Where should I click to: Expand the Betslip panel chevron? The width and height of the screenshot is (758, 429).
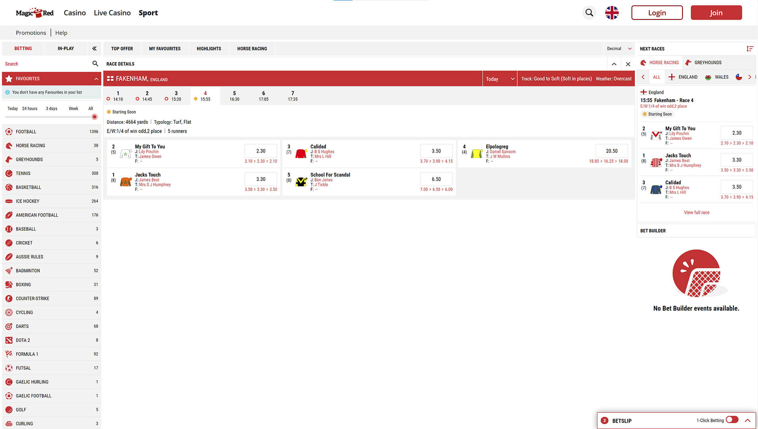(748, 421)
